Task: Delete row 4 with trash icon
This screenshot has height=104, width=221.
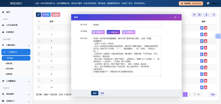Action: click(206, 48)
